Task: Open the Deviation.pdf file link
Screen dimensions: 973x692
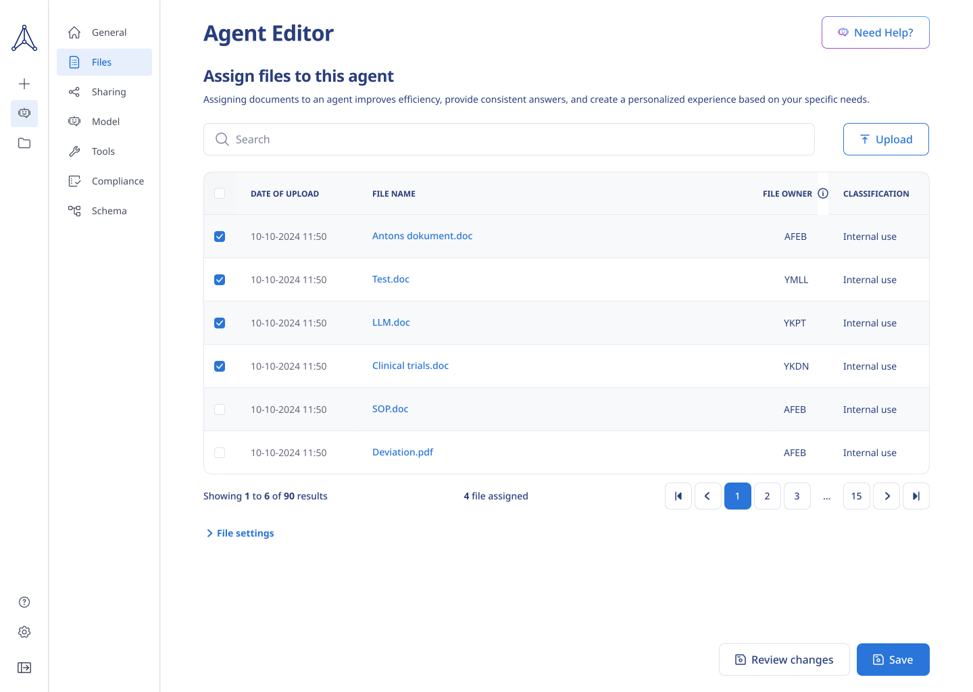Action: (403, 452)
